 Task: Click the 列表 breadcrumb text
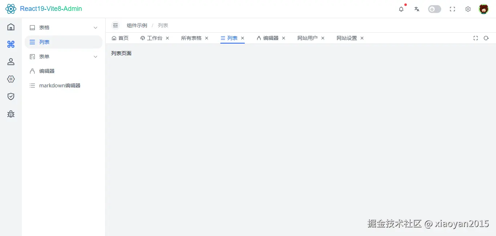(163, 25)
